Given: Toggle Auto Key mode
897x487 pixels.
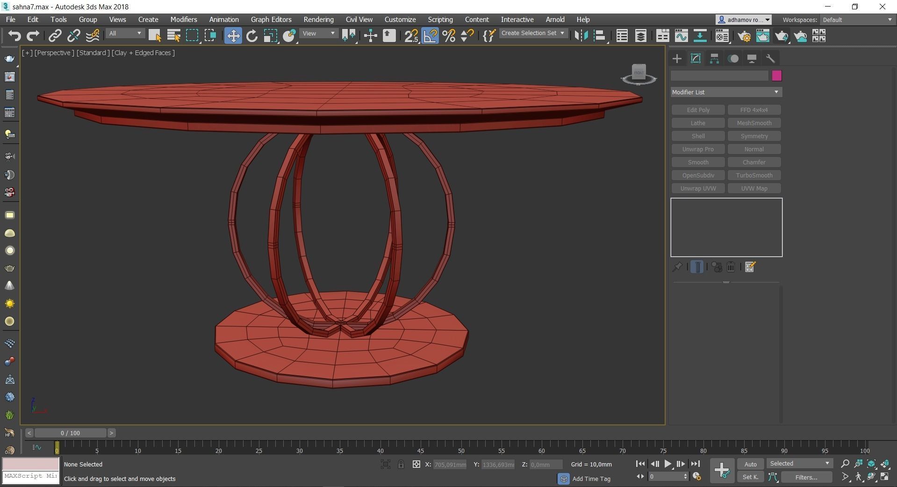Looking at the screenshot, I should coord(750,464).
